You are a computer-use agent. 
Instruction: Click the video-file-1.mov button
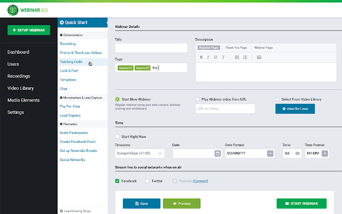point(295,109)
